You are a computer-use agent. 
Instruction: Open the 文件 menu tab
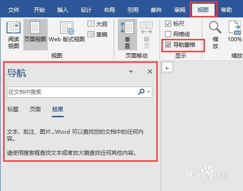pyautogui.click(x=14, y=10)
